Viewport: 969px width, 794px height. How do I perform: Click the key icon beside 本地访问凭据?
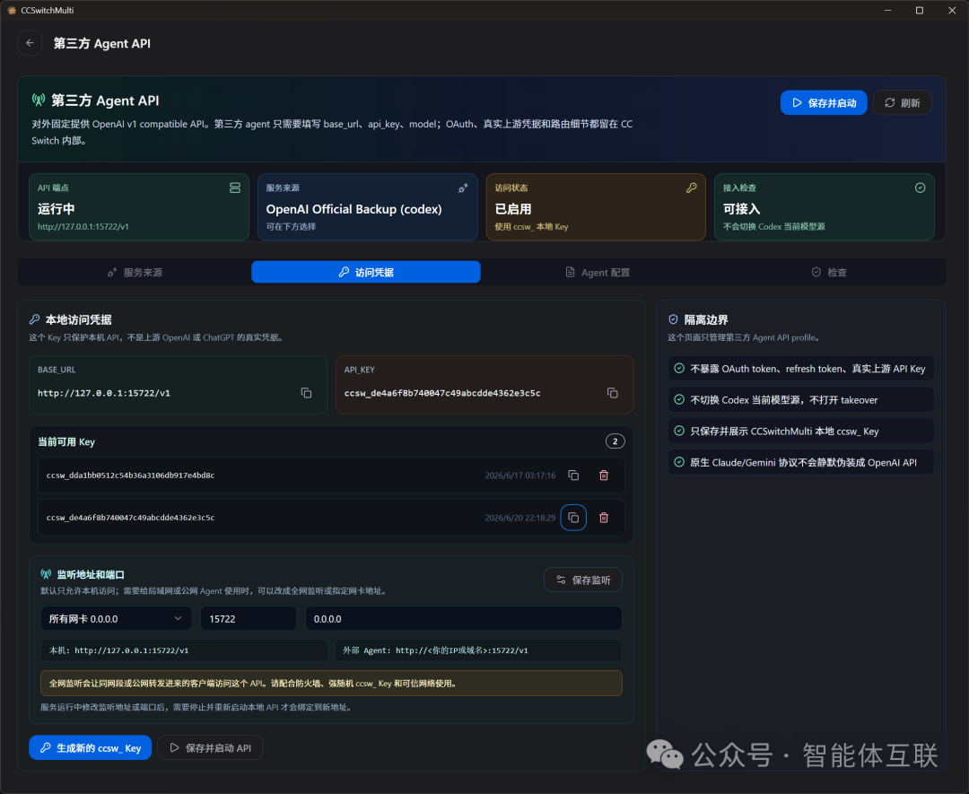[35, 319]
